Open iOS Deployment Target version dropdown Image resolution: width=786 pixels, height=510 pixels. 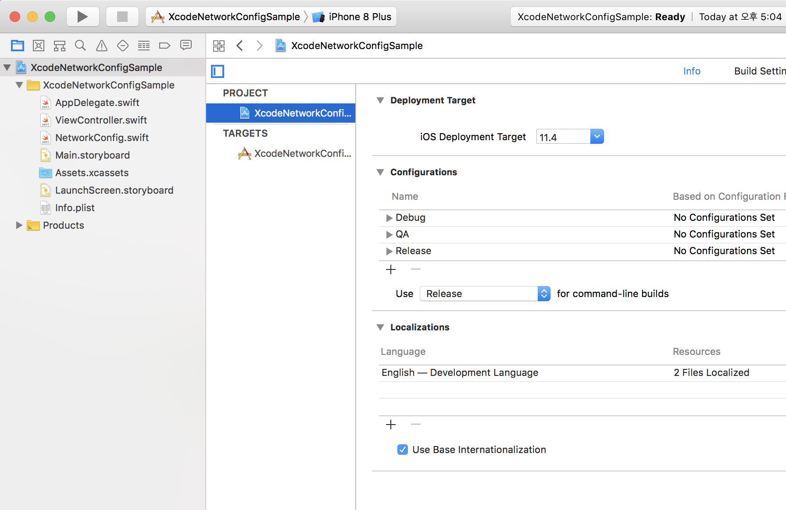pyautogui.click(x=597, y=137)
